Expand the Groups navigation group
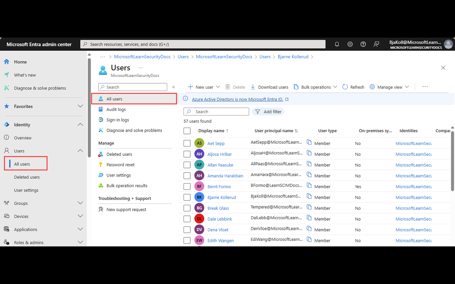The width and height of the screenshot is (455, 284). point(80,203)
